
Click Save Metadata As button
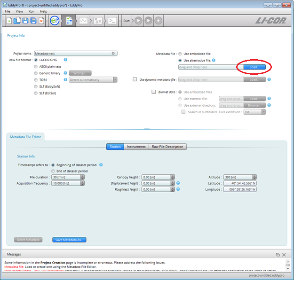coord(69,240)
